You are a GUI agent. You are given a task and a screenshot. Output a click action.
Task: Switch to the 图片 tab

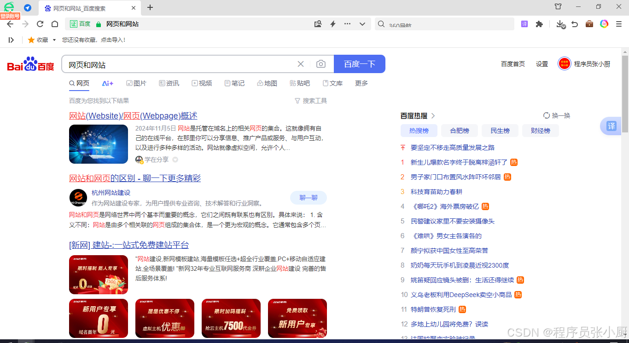click(x=136, y=83)
